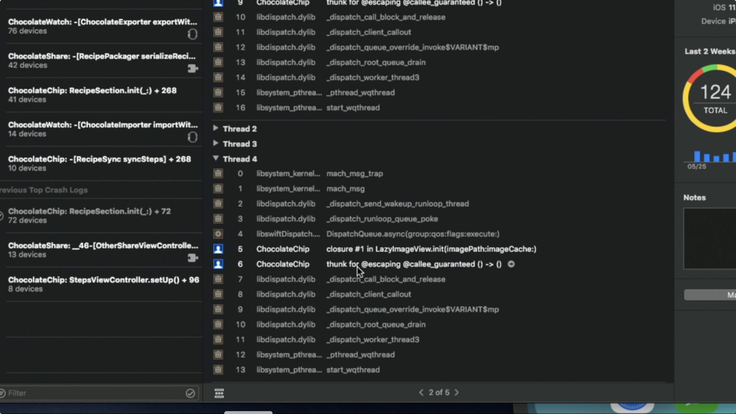The height and width of the screenshot is (414, 736).
Task: Toggle resolved-crashes checkmark filter button
Action: (x=190, y=393)
